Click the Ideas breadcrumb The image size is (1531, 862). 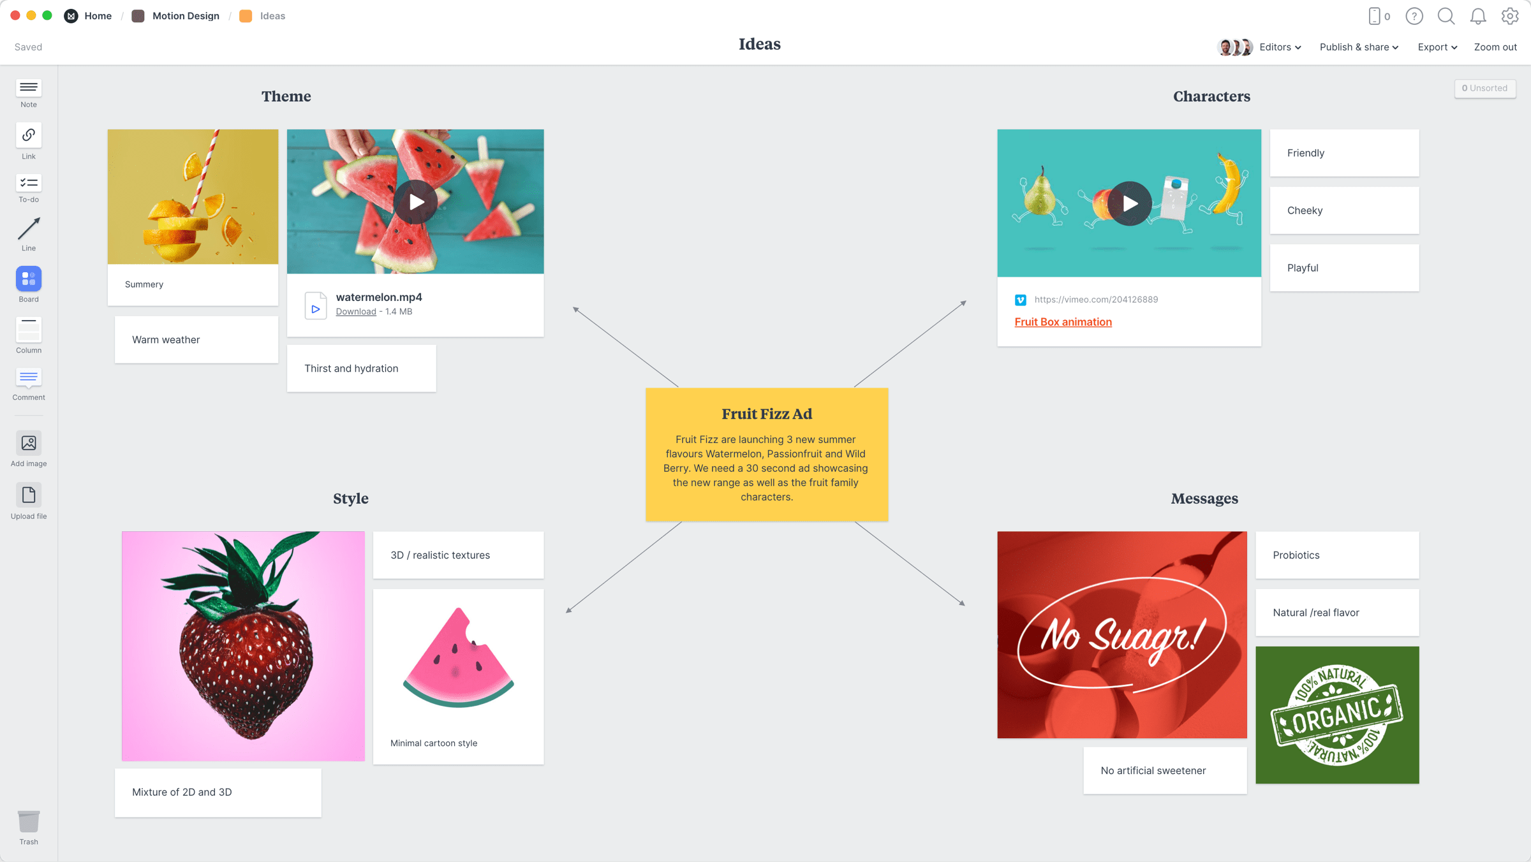(x=272, y=16)
